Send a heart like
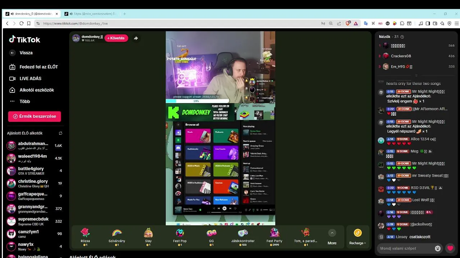The height and width of the screenshot is (258, 460). click(450, 248)
